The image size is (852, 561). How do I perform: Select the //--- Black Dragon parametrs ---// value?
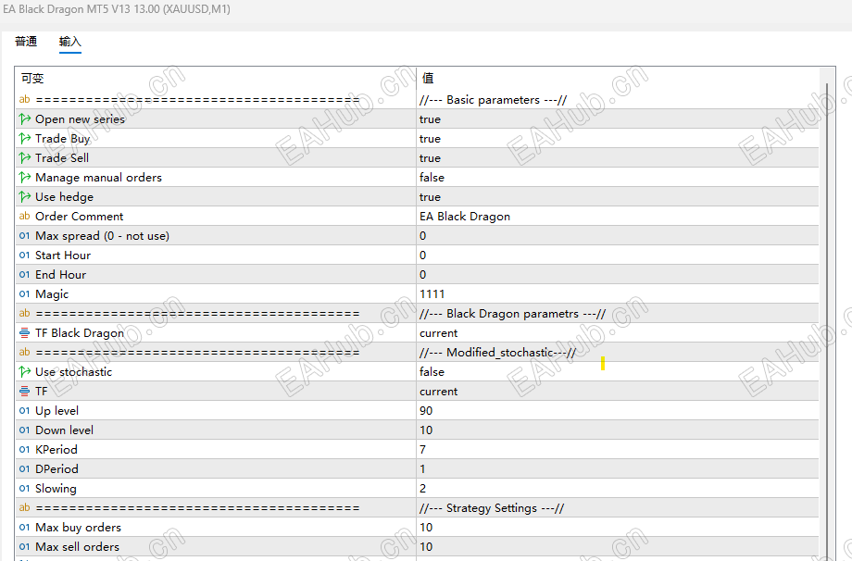point(512,313)
